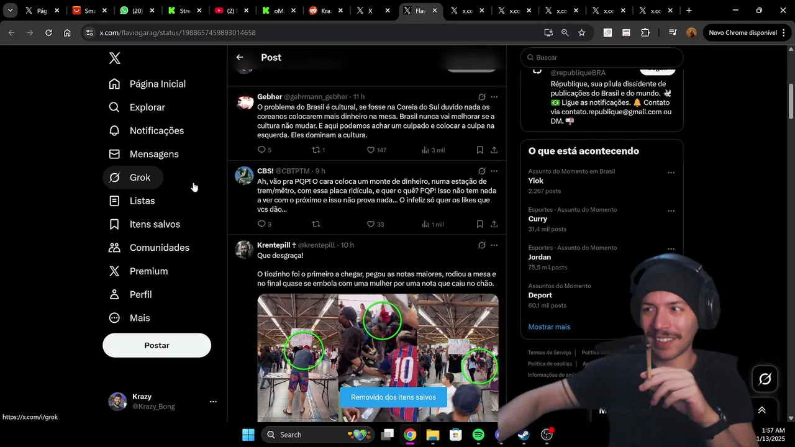Viewport: 795px width, 447px height.
Task: Open more options on Gebher's post
Action: (x=494, y=97)
